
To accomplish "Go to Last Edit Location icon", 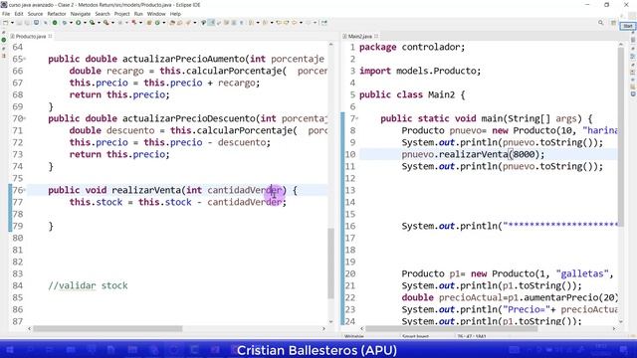I will tap(279, 23).
